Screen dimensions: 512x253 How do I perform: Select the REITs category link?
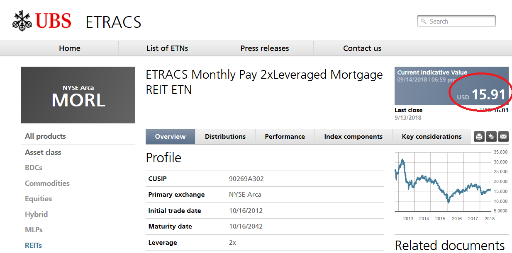[x=33, y=245]
